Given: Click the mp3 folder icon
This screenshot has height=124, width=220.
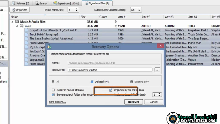Looking at the screenshot, I should pyautogui.click(x=22, y=26).
